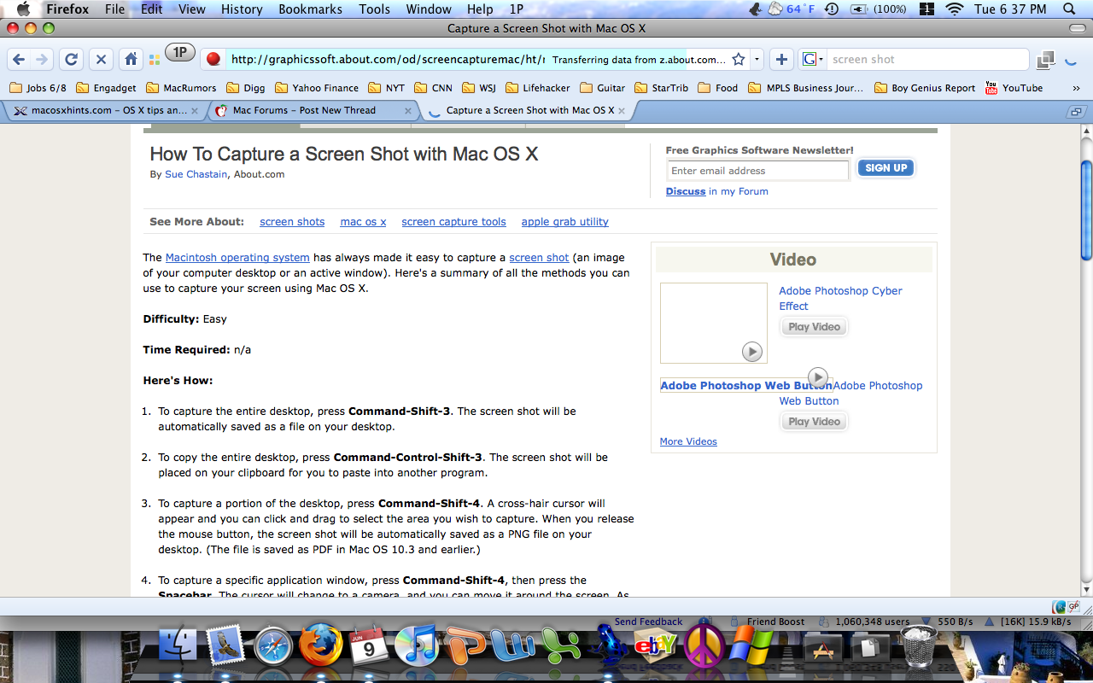This screenshot has height=683, width=1093.
Task: Launch iTunes from the Dock
Action: click(416, 646)
